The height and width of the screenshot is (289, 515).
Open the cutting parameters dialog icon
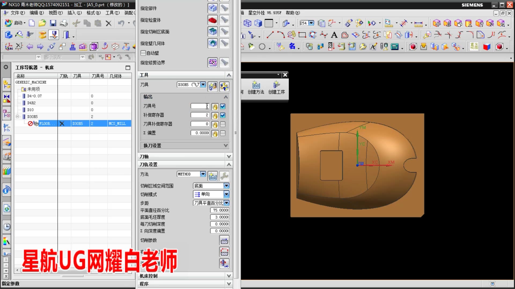[x=224, y=241]
